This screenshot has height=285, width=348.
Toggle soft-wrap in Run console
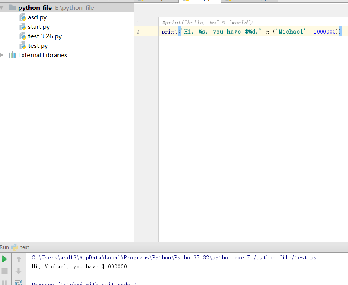coord(19,282)
